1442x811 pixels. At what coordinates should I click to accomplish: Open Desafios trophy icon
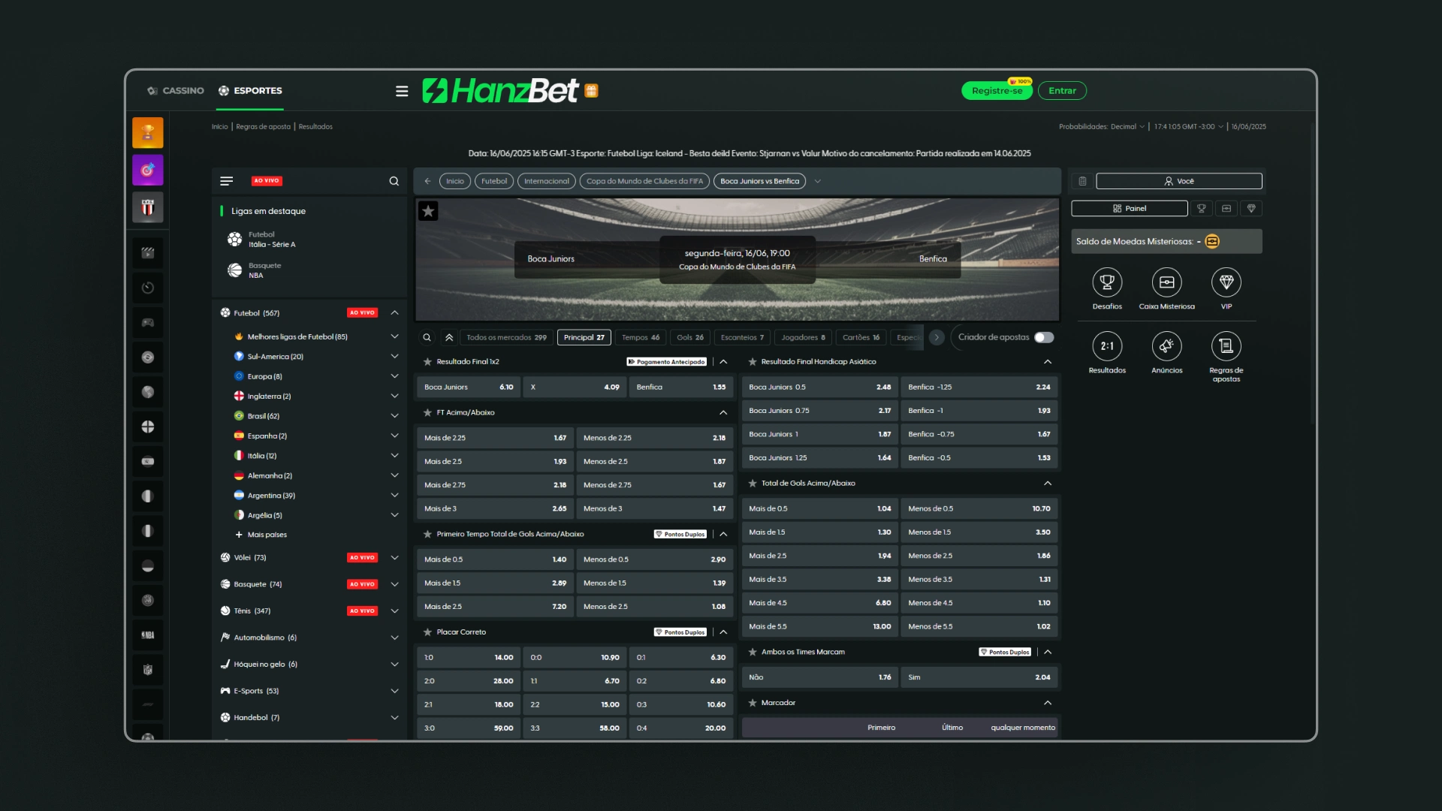(x=1107, y=282)
